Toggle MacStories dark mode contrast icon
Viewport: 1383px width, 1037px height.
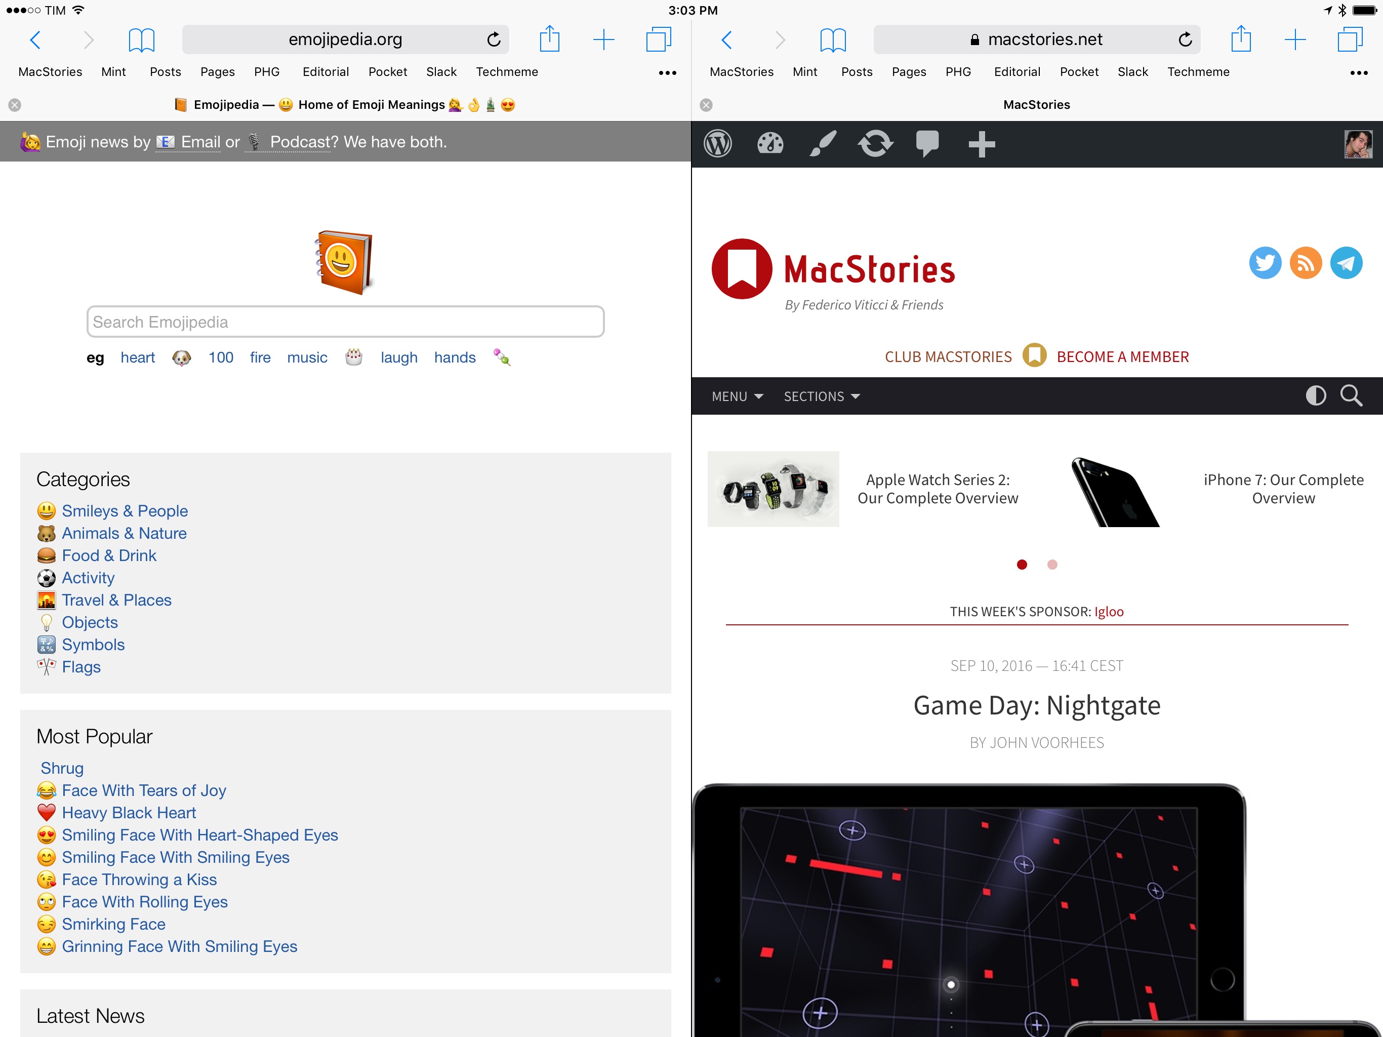pyautogui.click(x=1316, y=396)
